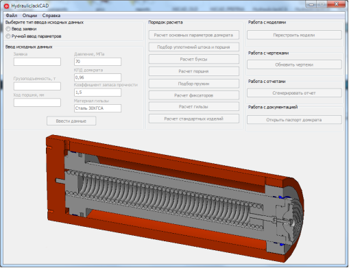349x268 pixels.
Task: Click the Ввести данные button
Action: [x=71, y=121]
